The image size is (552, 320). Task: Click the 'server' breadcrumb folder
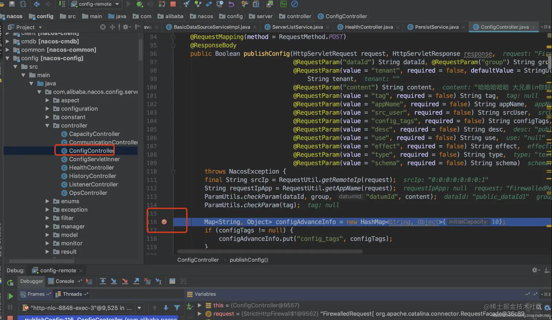pos(261,16)
